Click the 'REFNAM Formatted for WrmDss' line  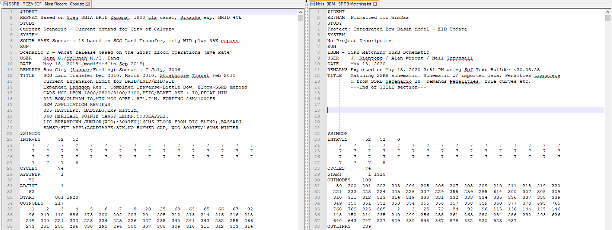coord(368,17)
